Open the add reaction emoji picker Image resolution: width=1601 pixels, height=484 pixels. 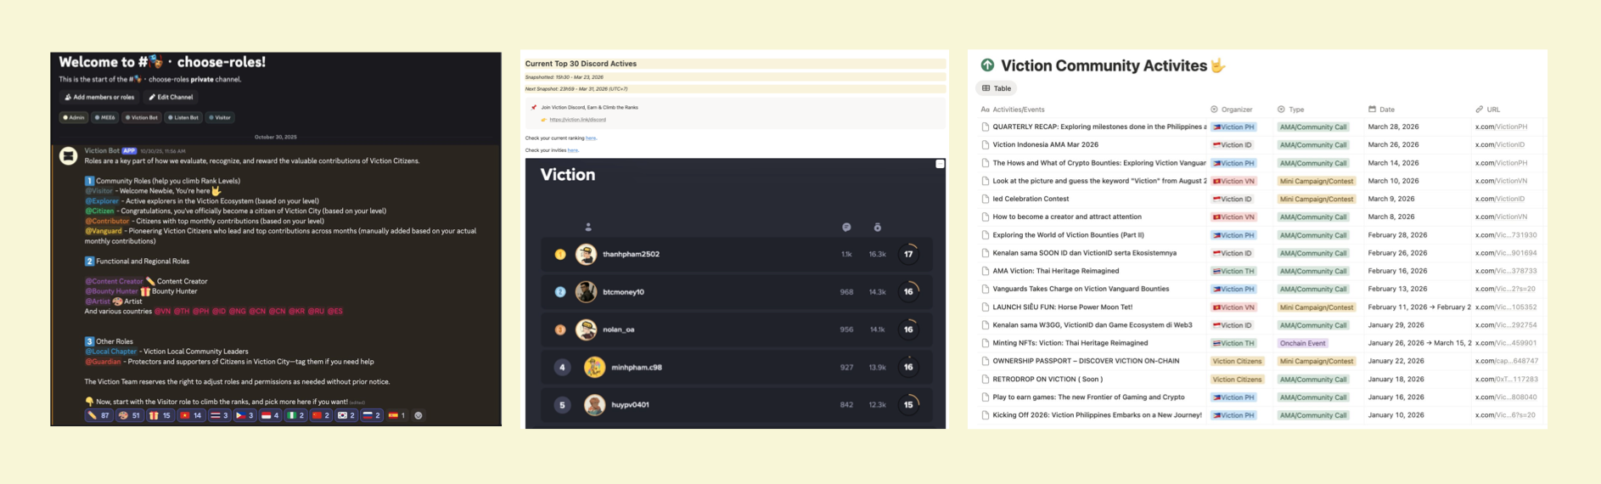(x=418, y=416)
